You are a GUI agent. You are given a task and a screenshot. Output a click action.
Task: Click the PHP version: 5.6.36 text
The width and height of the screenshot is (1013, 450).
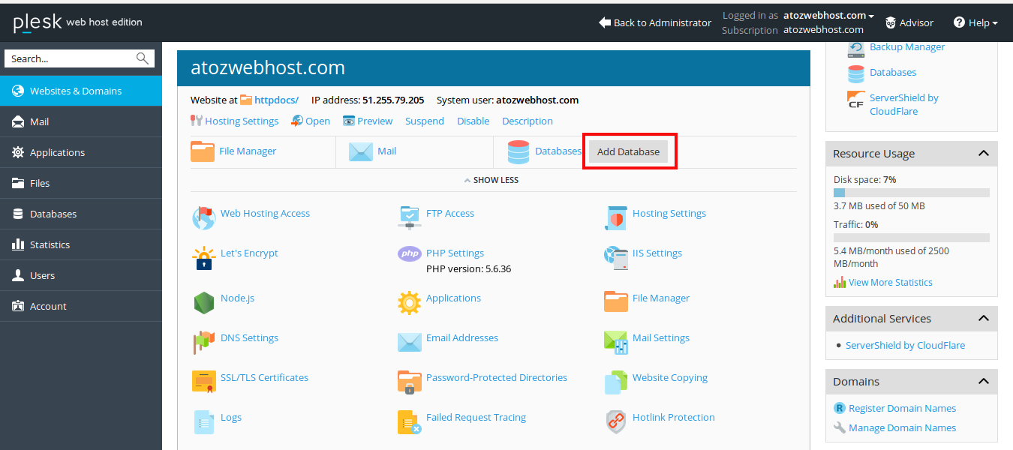coord(468,268)
